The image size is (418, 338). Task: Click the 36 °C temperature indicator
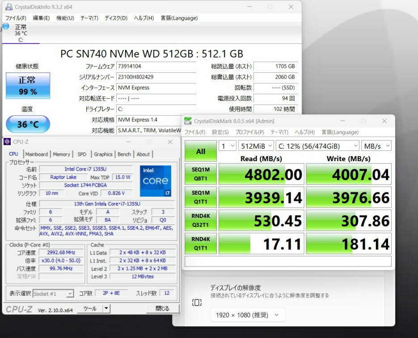(x=28, y=124)
